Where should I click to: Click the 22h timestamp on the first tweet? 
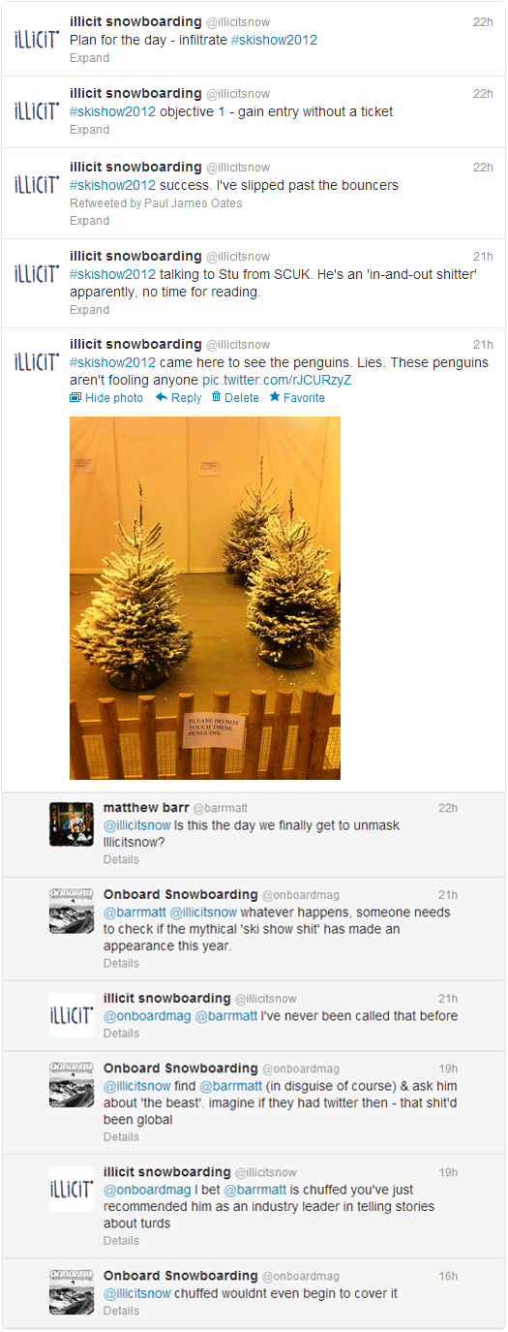pos(483,21)
